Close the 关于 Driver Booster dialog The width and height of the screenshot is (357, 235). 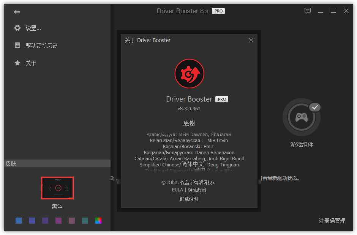point(251,41)
